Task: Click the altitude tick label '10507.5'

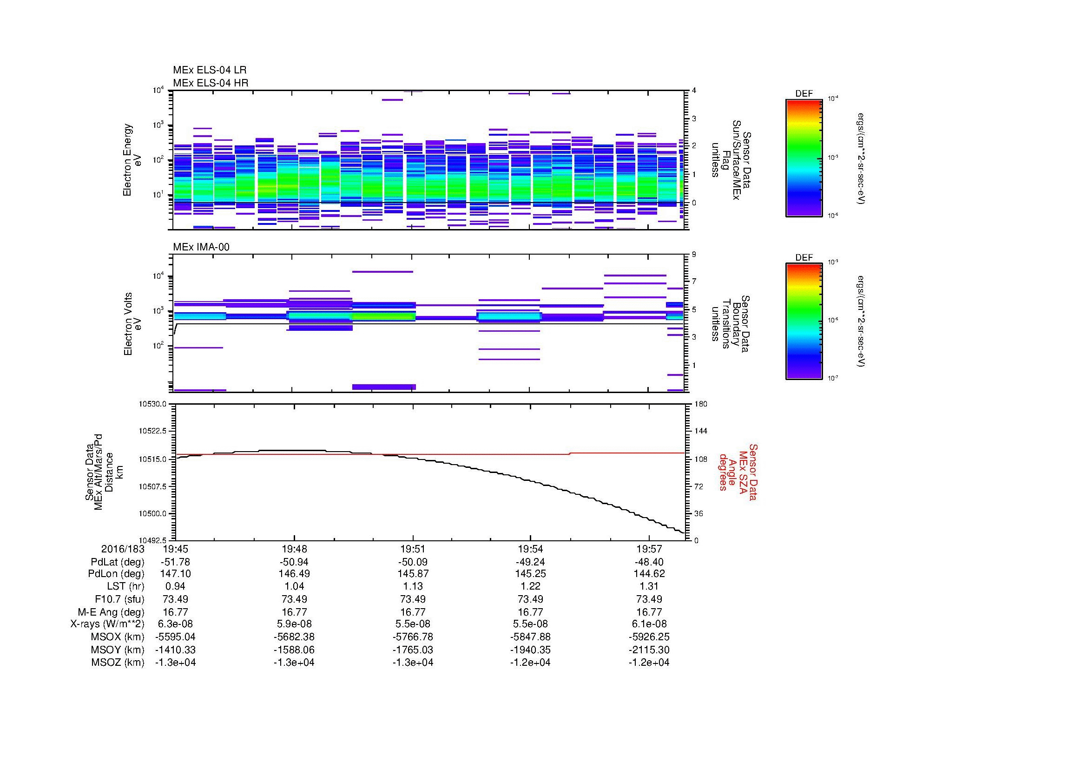Action: click(x=153, y=486)
